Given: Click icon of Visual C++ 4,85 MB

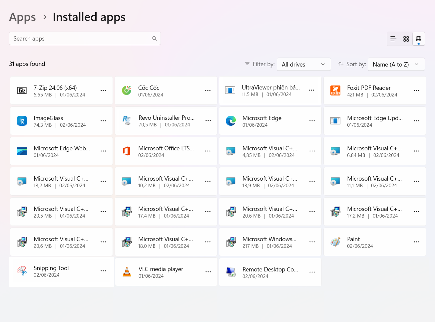Looking at the screenshot, I should click(x=231, y=151).
